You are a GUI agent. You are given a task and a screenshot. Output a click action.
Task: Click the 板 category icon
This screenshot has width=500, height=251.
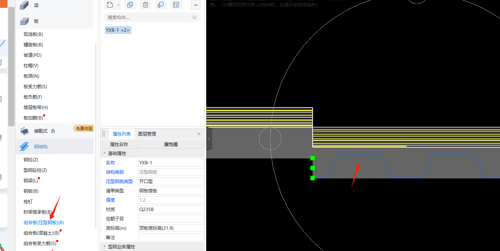click(24, 21)
